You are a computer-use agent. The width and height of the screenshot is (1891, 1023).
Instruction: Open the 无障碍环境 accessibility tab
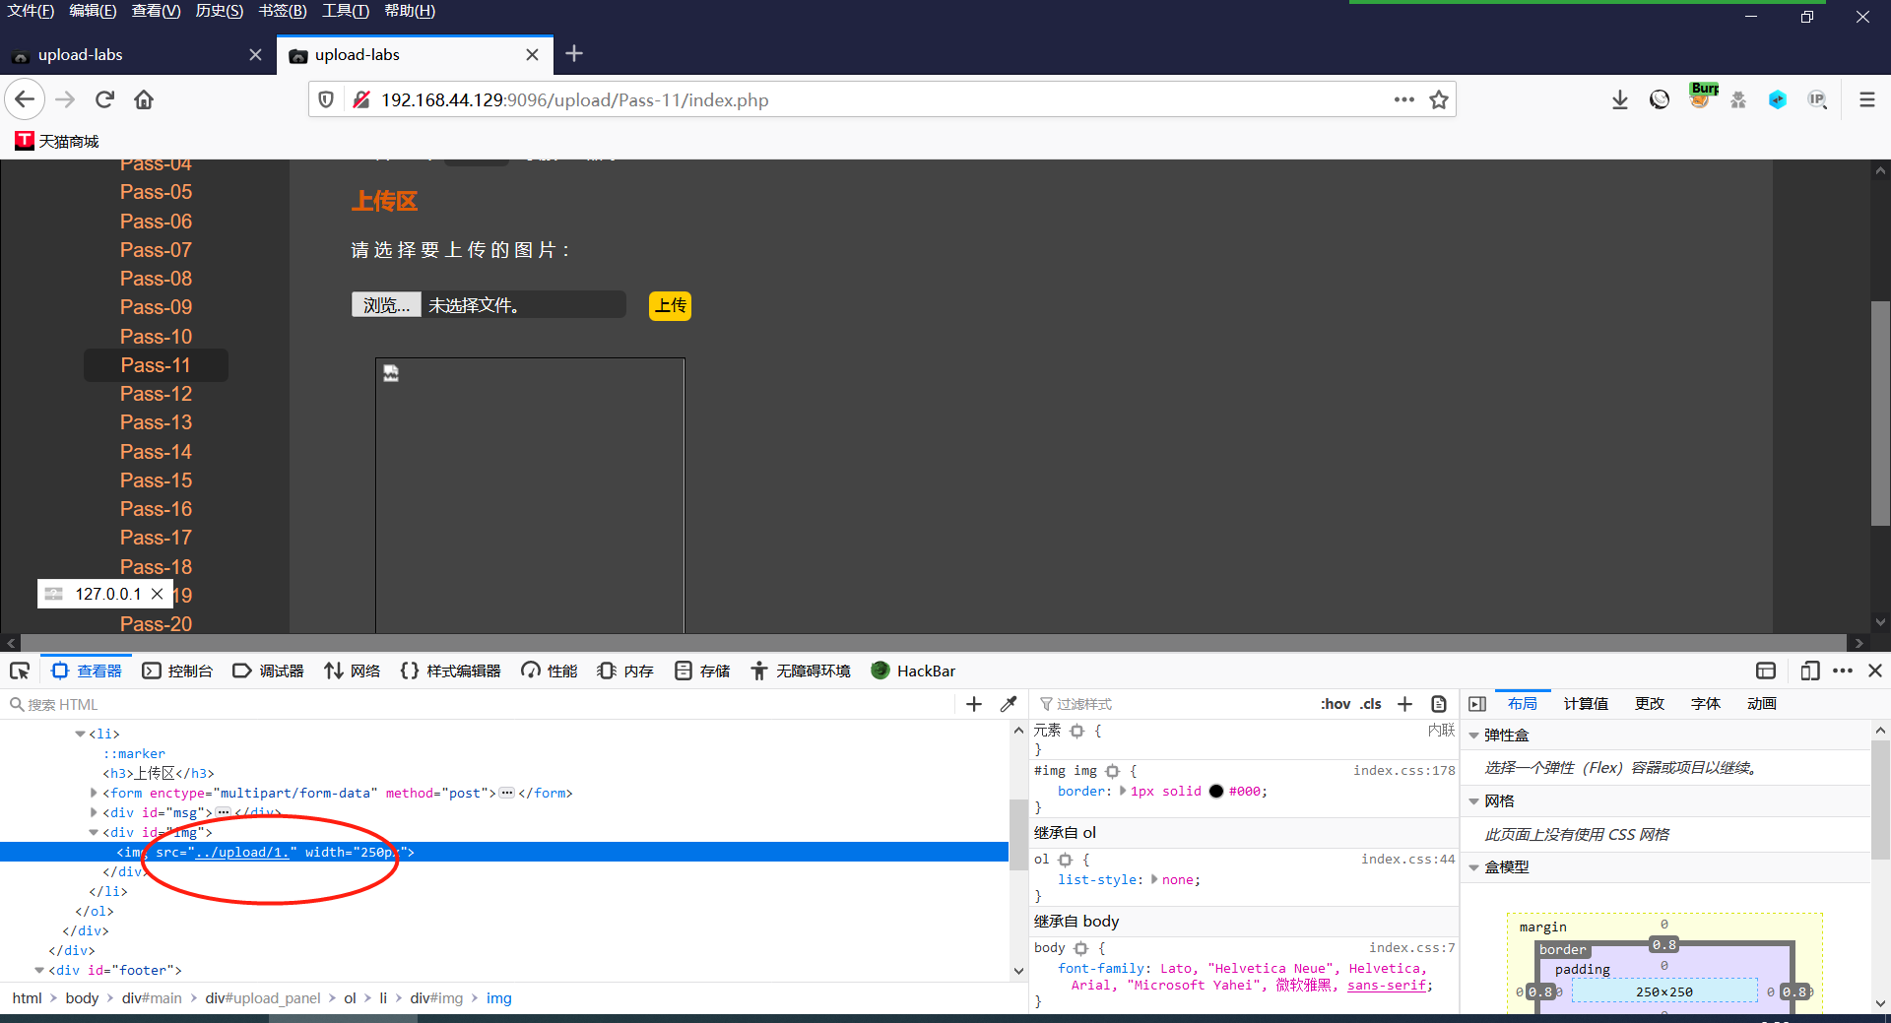click(800, 671)
